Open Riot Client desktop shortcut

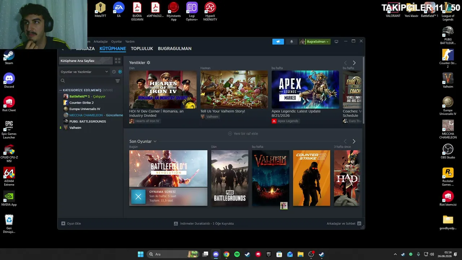tap(9, 104)
